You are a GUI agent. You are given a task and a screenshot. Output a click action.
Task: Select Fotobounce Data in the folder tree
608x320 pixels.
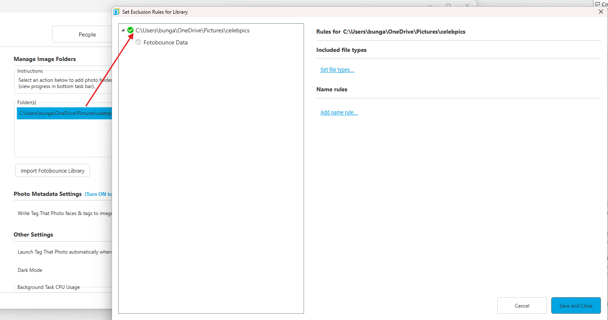[x=165, y=42]
